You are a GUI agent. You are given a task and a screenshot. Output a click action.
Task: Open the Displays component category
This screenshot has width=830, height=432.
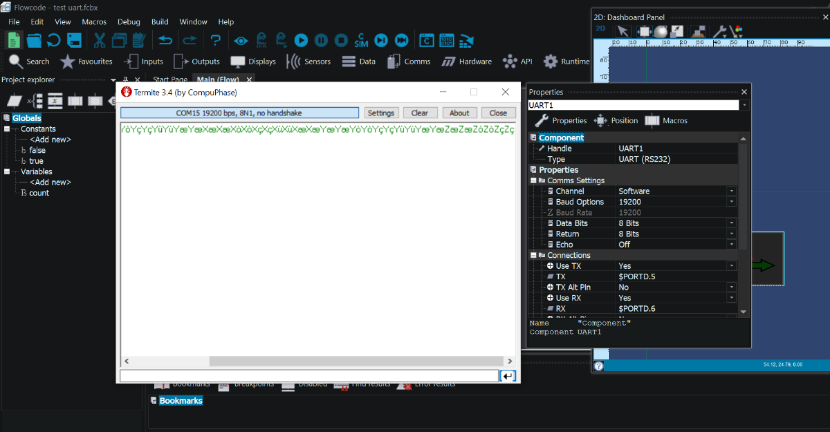click(x=253, y=62)
